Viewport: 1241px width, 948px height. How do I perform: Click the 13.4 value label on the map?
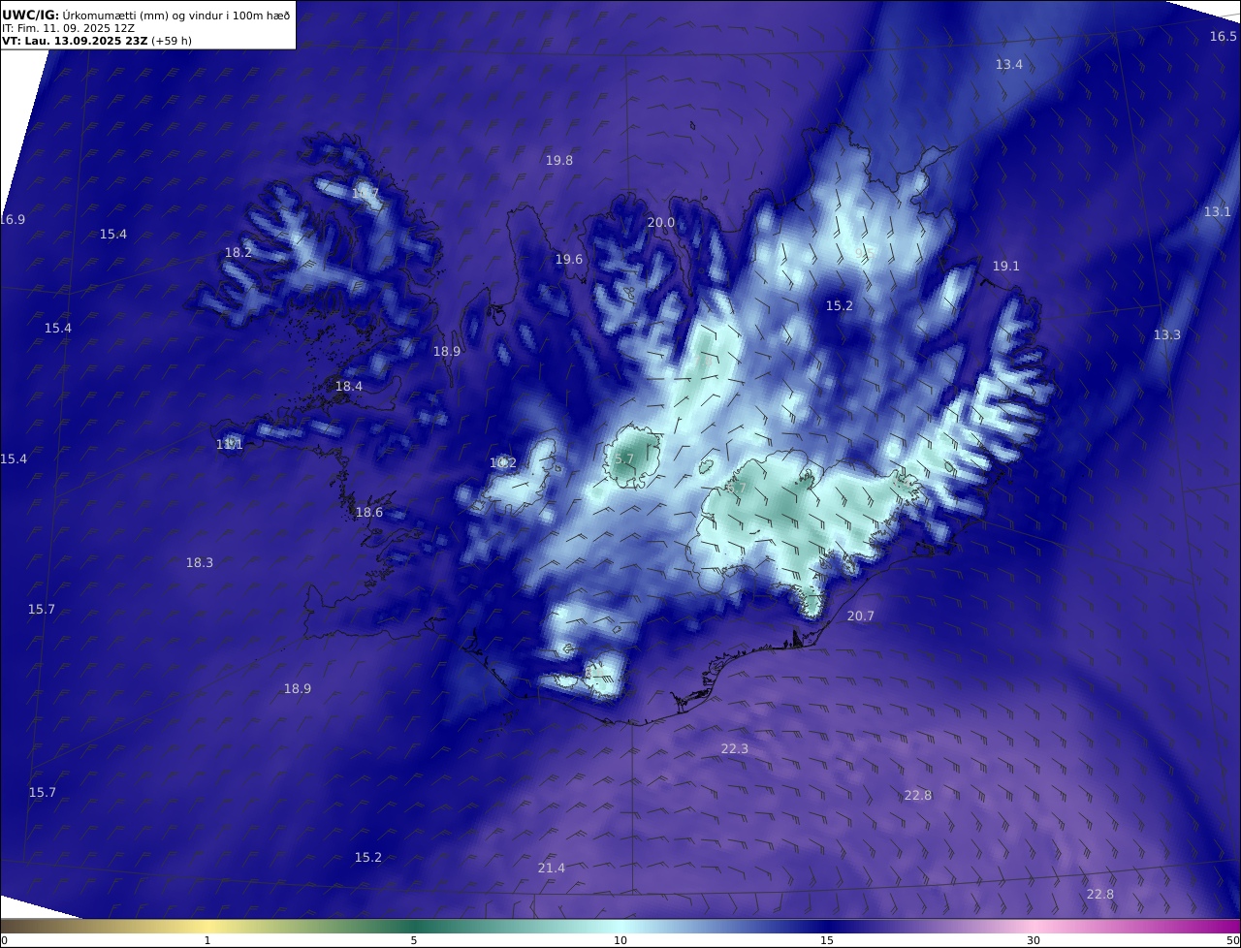[1009, 64]
